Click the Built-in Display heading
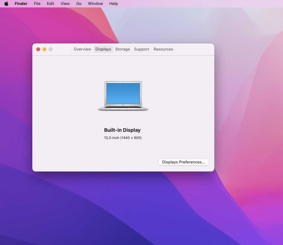Screen dimensions: 283x245 pyautogui.click(x=122, y=130)
